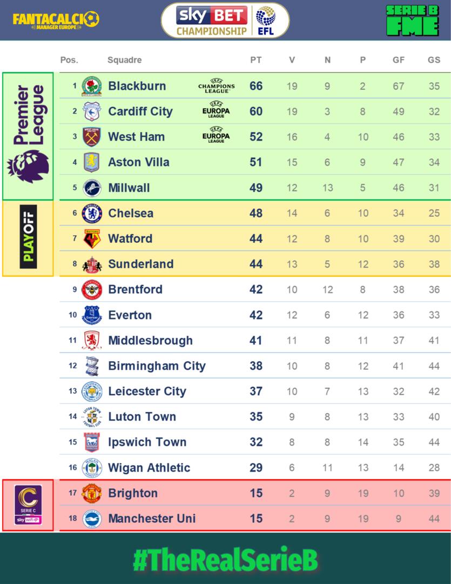Click the Watford badge icon
451x584 pixels.
pos(91,238)
